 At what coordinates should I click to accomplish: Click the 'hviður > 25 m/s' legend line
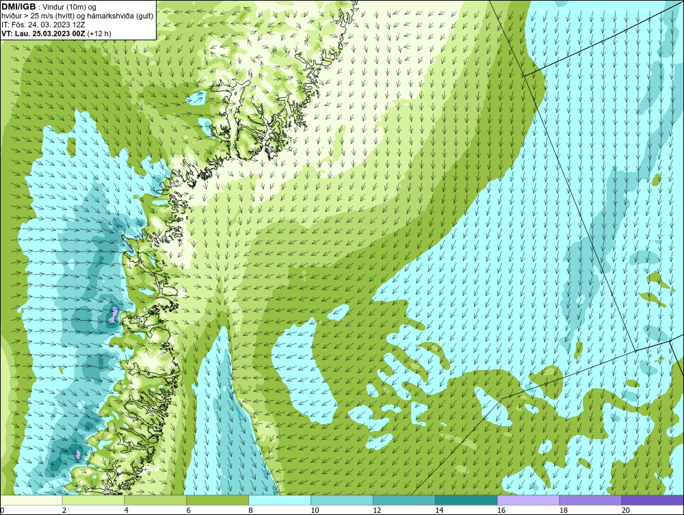point(77,16)
